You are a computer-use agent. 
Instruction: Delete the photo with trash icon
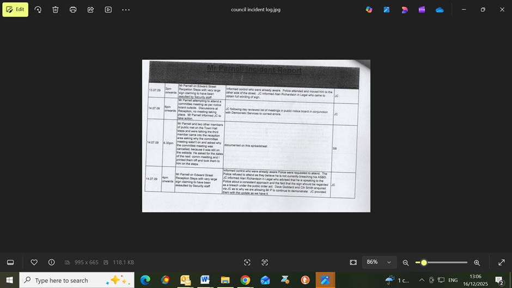pos(56,10)
